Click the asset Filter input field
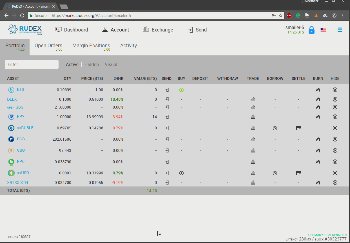 point(32,64)
